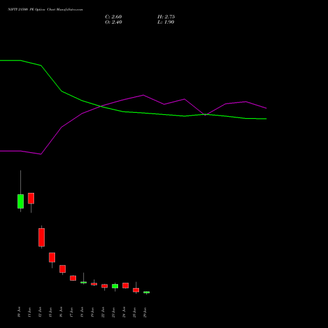Select the red candle on 11 Jan

pyautogui.click(x=31, y=198)
